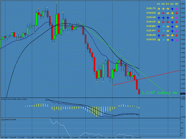186x139 pixels.
Task: Click the EURNZD MN red down arrow
Action: (177, 35)
